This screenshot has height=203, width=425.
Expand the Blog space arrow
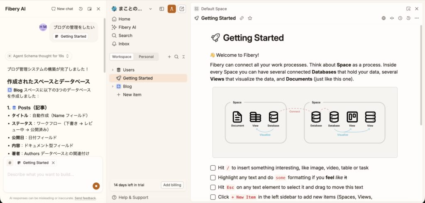point(113,87)
